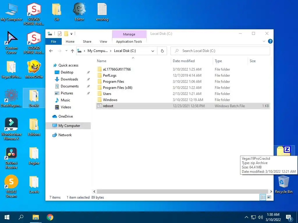Launch the Editor desktop icon

pyautogui.click(x=79, y=12)
